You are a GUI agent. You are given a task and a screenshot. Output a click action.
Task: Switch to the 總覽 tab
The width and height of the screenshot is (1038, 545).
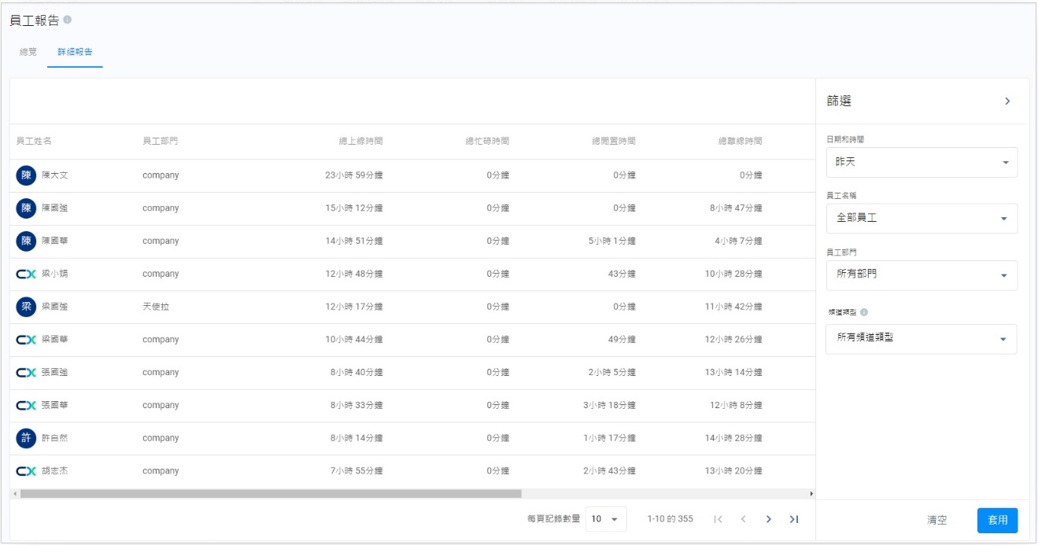pos(28,52)
